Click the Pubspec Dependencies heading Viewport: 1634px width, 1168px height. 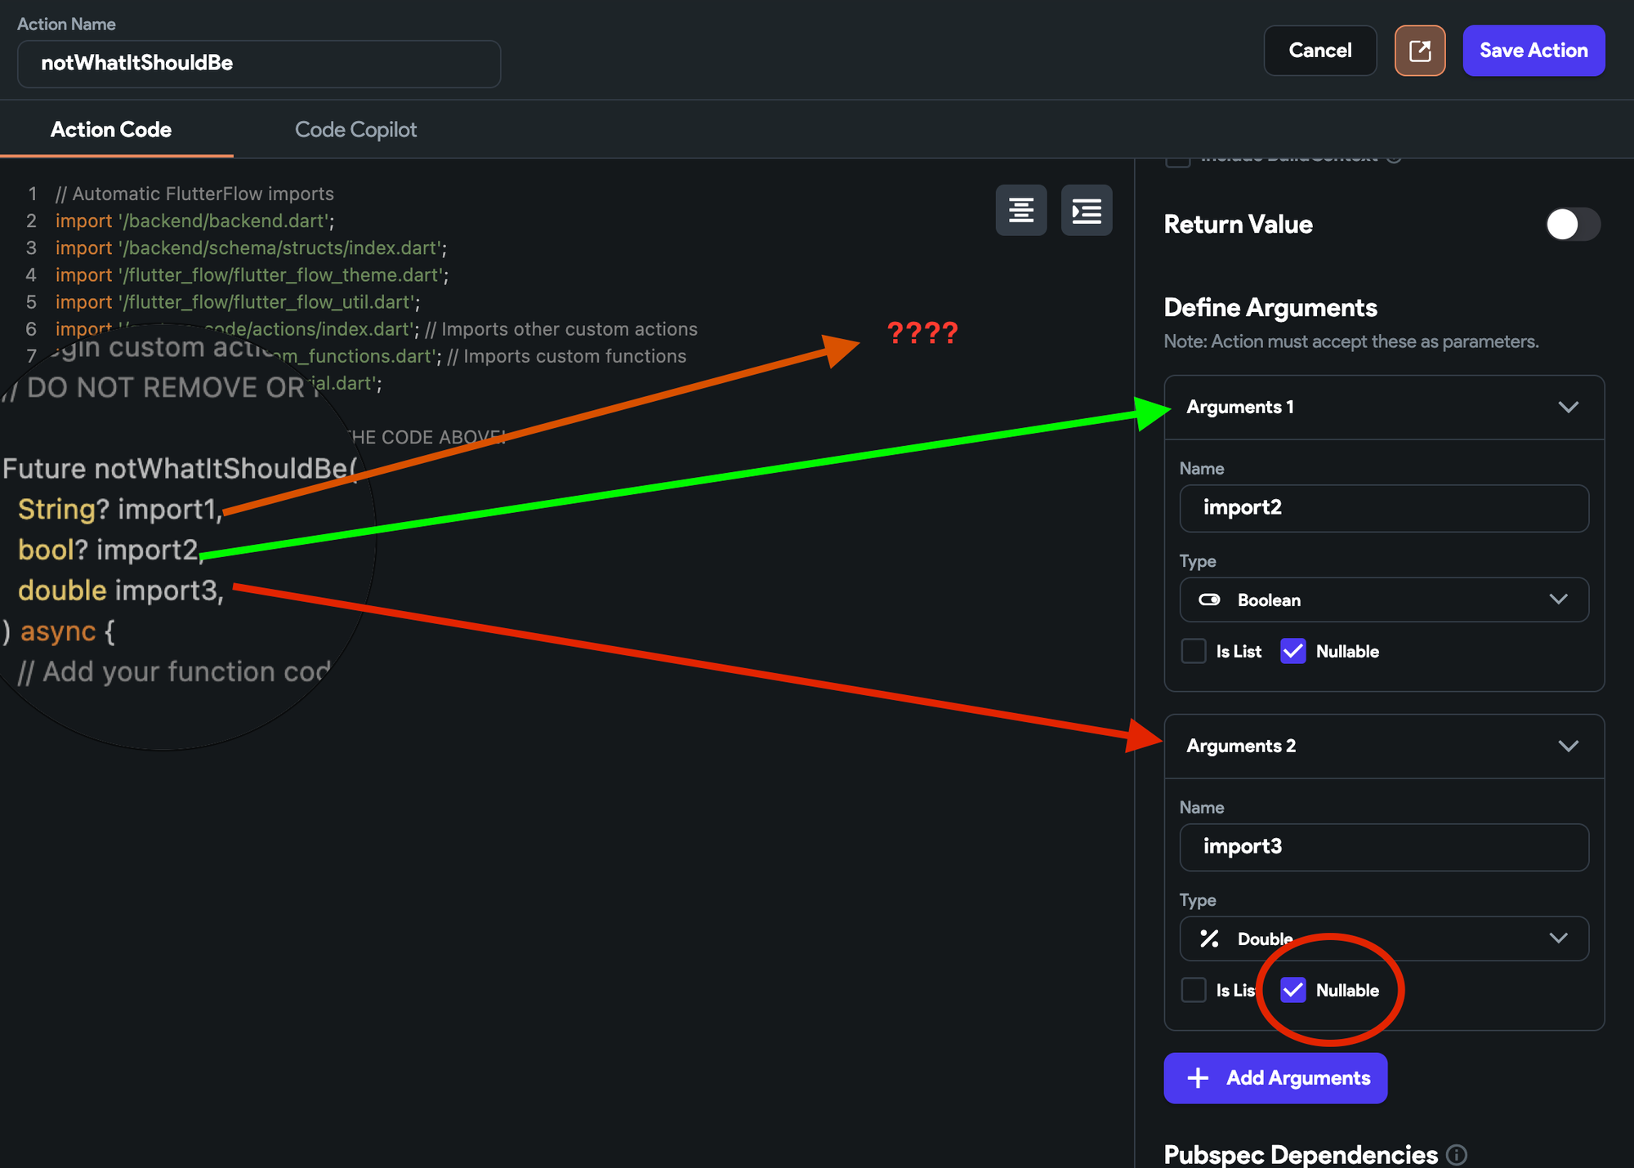pos(1301,1155)
